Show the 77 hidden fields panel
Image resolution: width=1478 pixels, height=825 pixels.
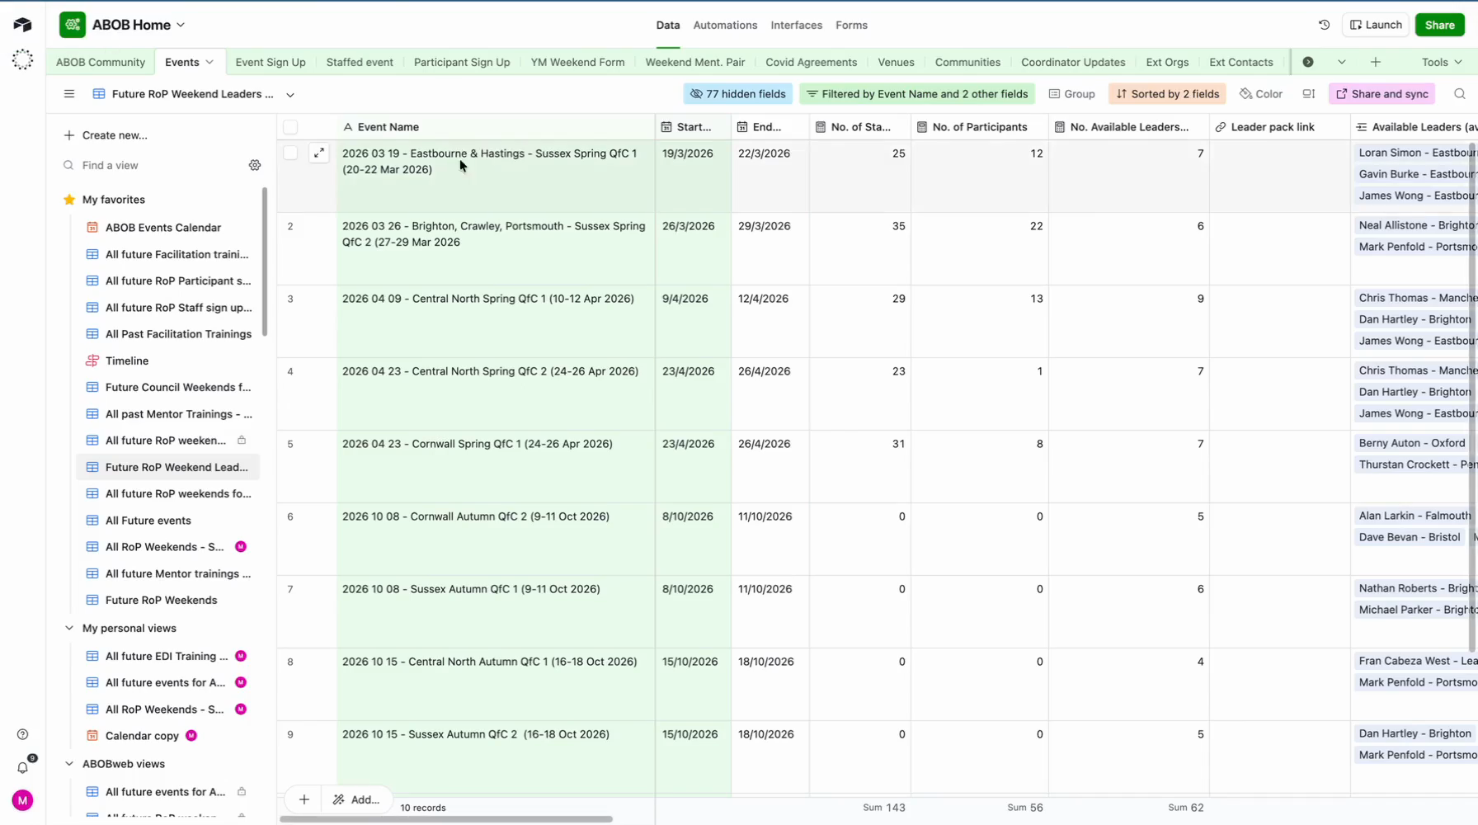pos(737,94)
